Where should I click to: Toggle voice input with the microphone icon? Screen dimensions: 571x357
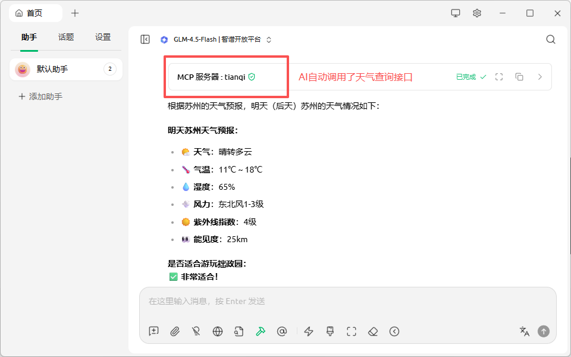coord(196,331)
